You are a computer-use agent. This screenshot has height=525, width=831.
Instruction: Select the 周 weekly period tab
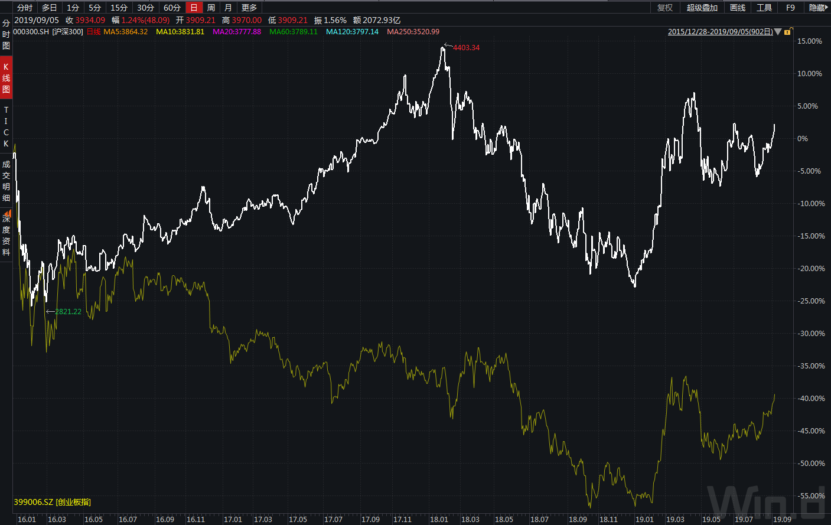(211, 8)
